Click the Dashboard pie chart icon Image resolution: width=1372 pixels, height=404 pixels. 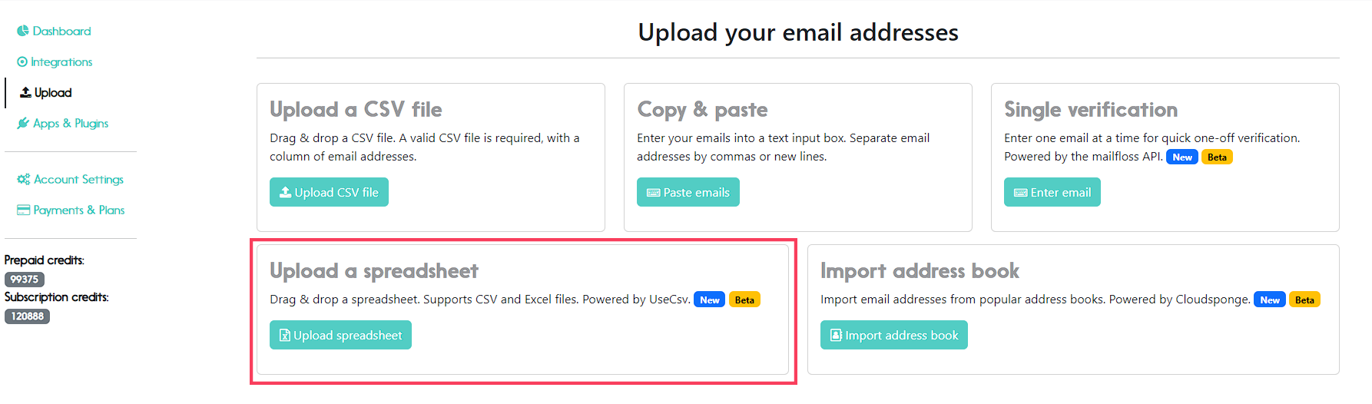pyautogui.click(x=23, y=31)
